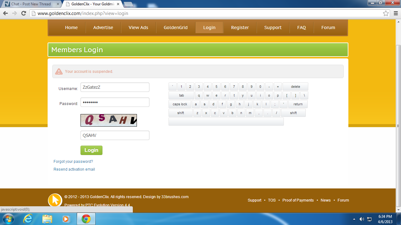Open the FAQ menu item
Screen dimensions: 401x225
point(302,27)
